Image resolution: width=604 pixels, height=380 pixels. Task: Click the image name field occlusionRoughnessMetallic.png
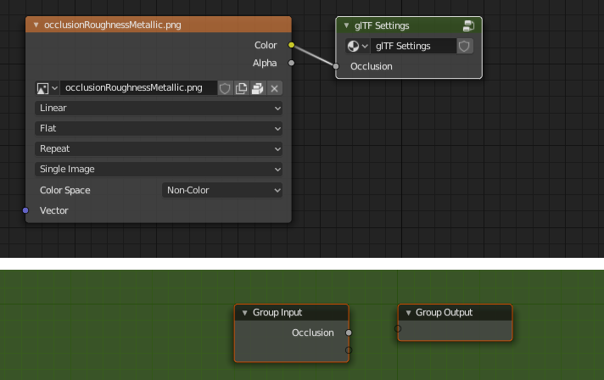138,88
